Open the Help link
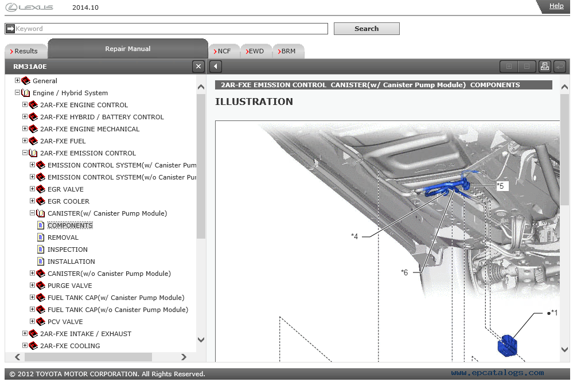Screen dimensions: 573x382 pos(556,6)
